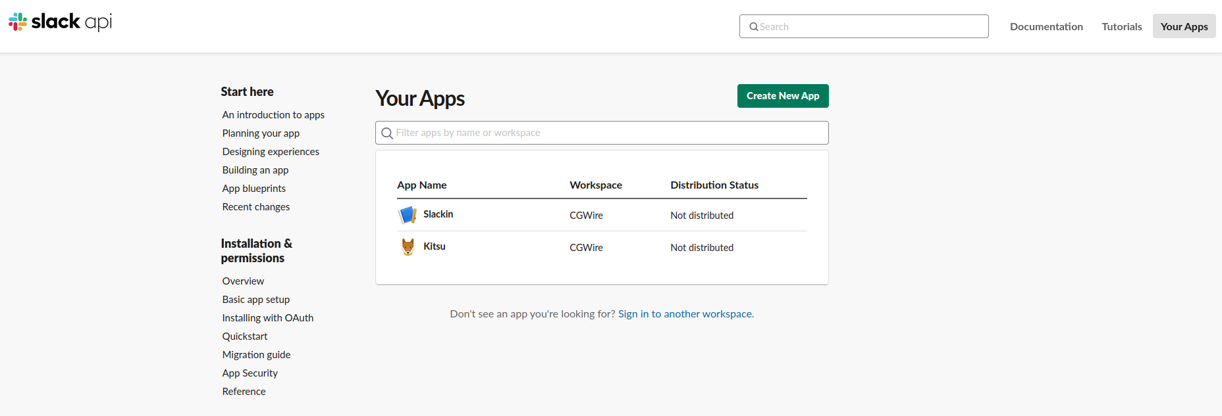1222x416 pixels.
Task: Select the Your Apps nav tab
Action: click(1184, 26)
